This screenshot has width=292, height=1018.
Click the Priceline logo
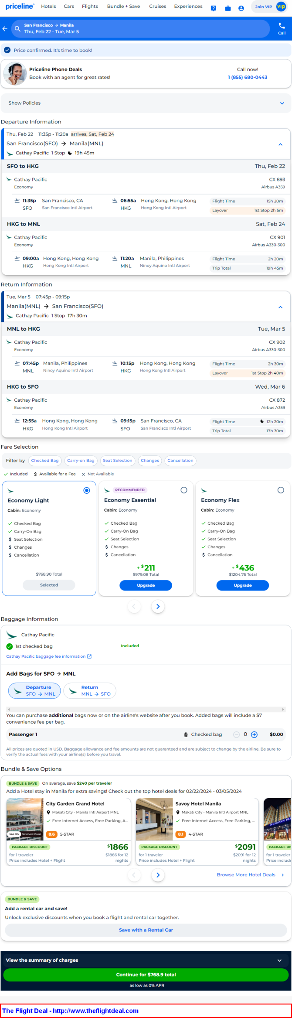pyautogui.click(x=20, y=6)
